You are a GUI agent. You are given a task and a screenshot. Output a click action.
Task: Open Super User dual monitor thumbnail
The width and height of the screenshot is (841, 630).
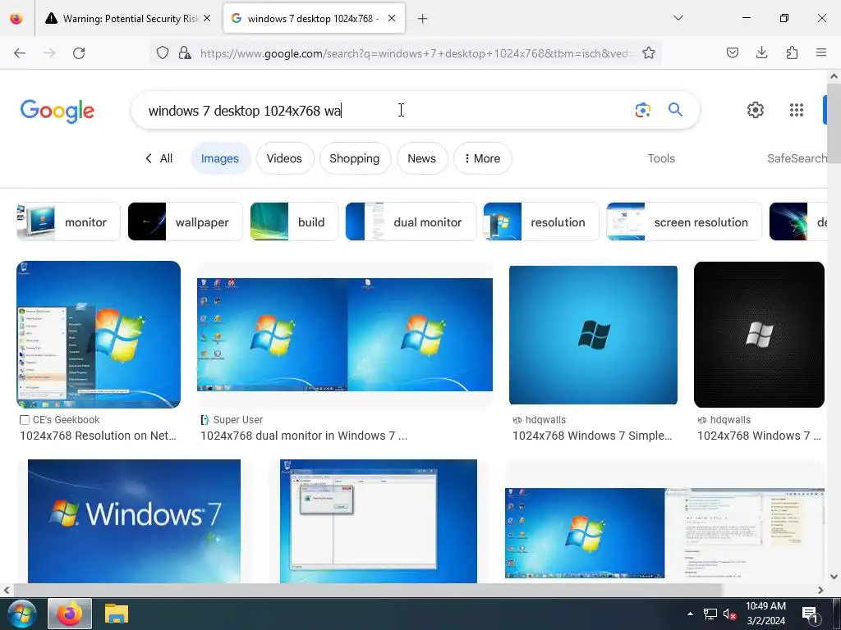pyautogui.click(x=345, y=335)
